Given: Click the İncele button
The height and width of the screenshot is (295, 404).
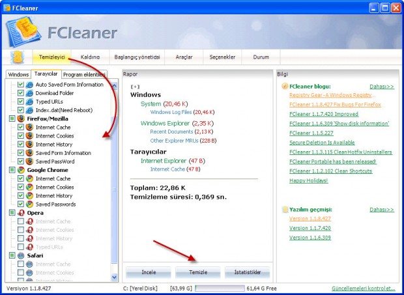Looking at the screenshot, I should click(x=149, y=272).
